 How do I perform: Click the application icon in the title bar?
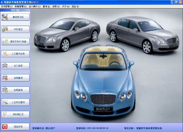(x=2, y=2)
